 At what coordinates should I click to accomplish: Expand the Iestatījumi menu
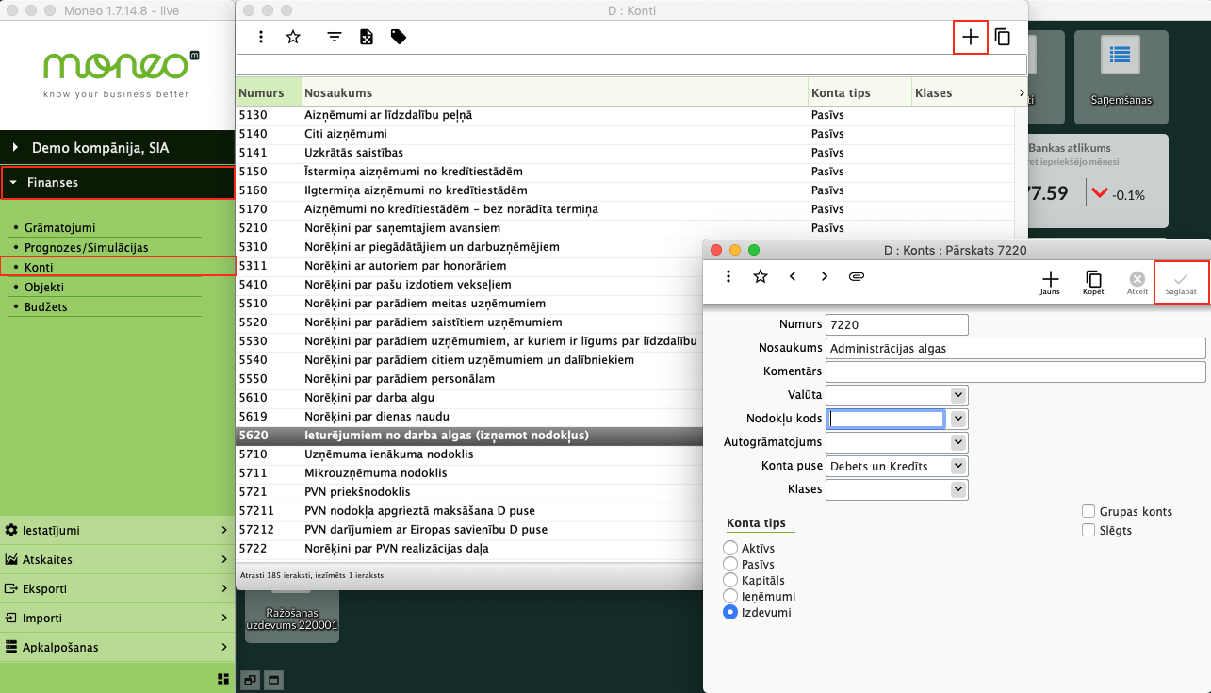pos(117,530)
